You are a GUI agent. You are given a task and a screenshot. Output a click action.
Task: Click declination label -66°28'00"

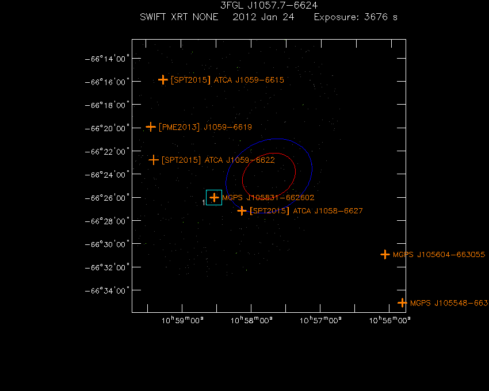(x=107, y=221)
